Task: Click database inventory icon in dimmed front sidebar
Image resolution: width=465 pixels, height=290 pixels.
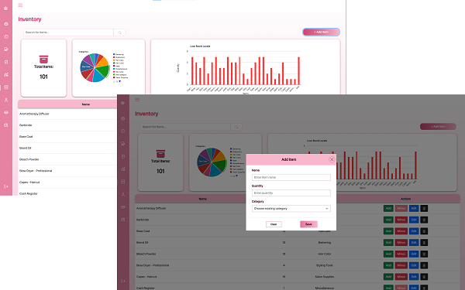Action: (122, 182)
